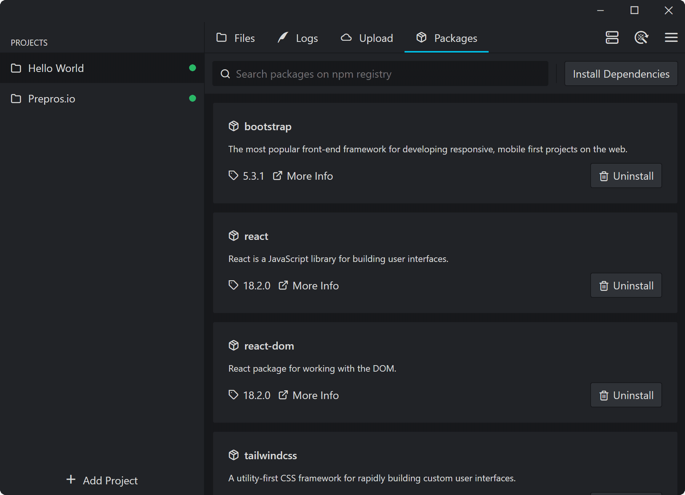Viewport: 685px width, 495px height.
Task: Click the green status dot for Prepros.io
Action: point(193,98)
